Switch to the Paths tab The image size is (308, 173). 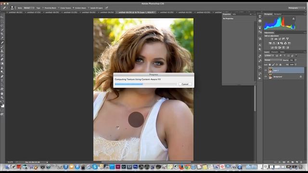[282, 52]
